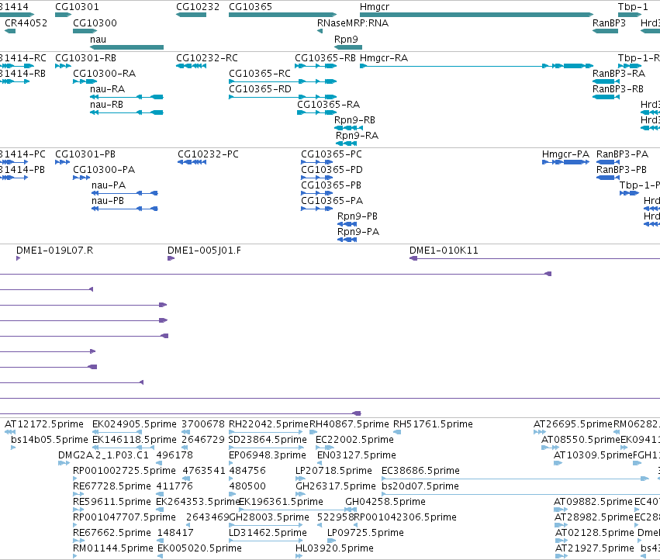This screenshot has width=660, height=560.
Task: Click the GH04258.5prime EST label
Action: click(x=385, y=502)
